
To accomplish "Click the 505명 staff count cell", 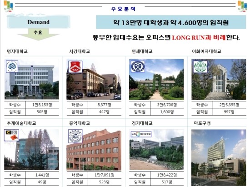I will tap(42, 112).
